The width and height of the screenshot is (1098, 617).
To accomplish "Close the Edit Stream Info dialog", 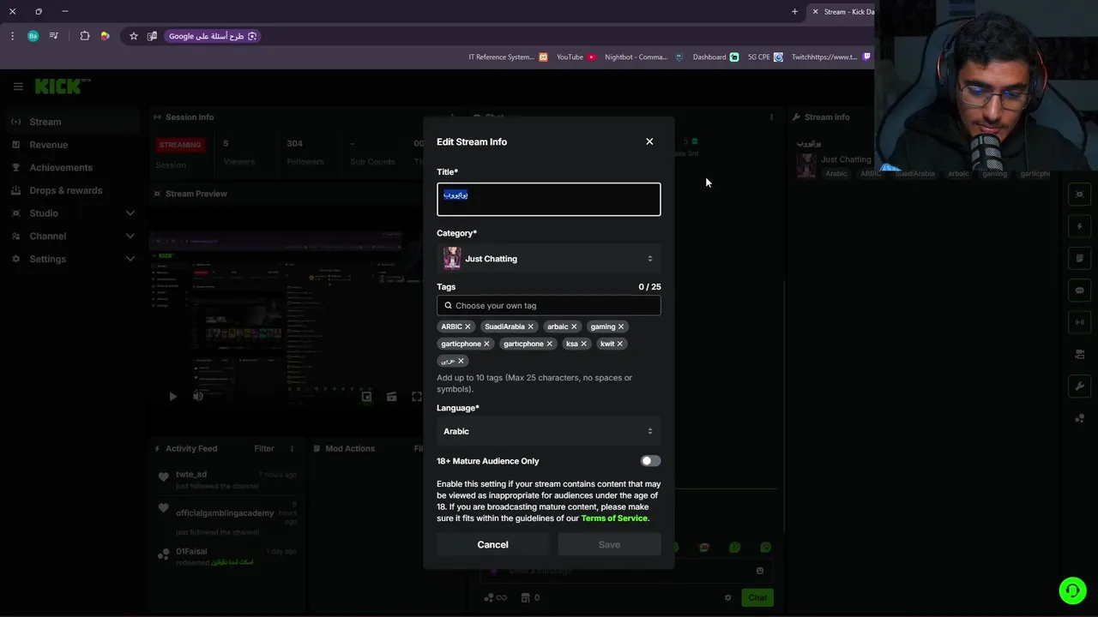I will (649, 141).
